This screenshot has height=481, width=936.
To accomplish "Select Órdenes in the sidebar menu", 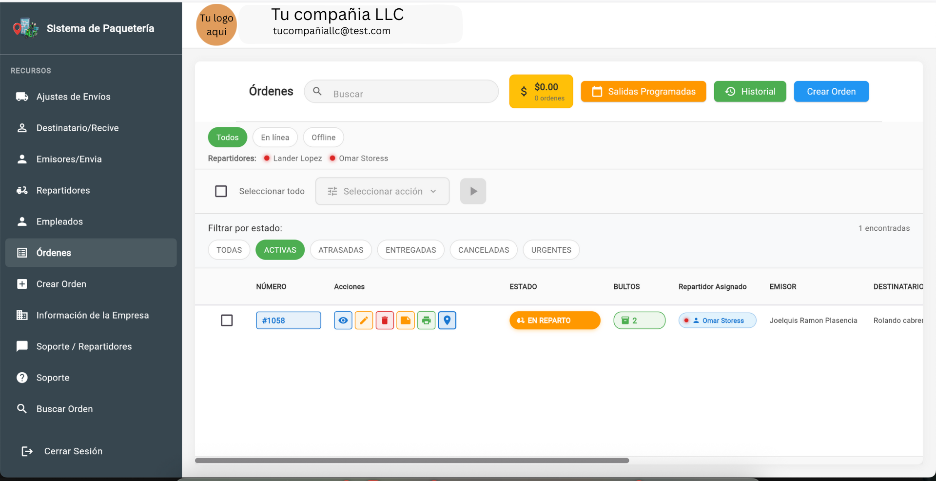I will coord(54,253).
